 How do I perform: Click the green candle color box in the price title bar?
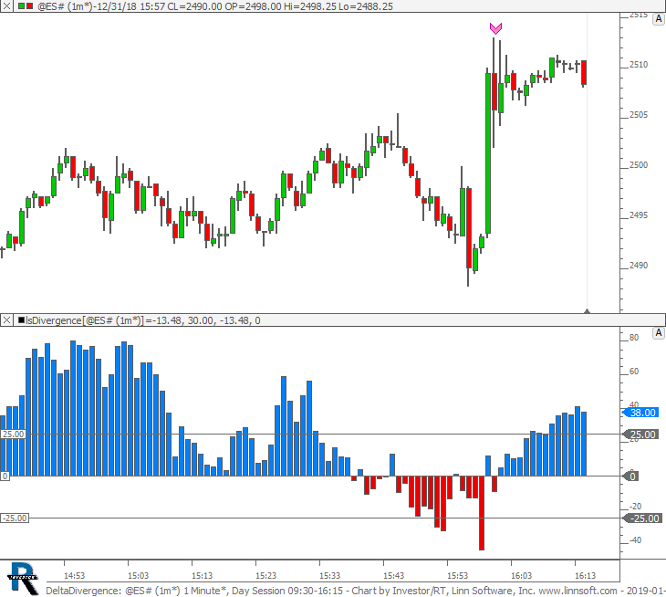tap(21, 6)
